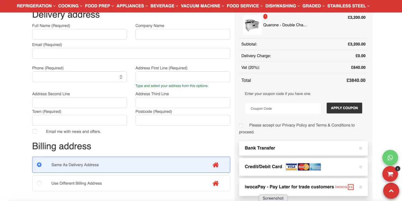Viewport: 402px width, 201px height.
Task: Click the Quarone product thumbnail image
Action: [x=252, y=25]
